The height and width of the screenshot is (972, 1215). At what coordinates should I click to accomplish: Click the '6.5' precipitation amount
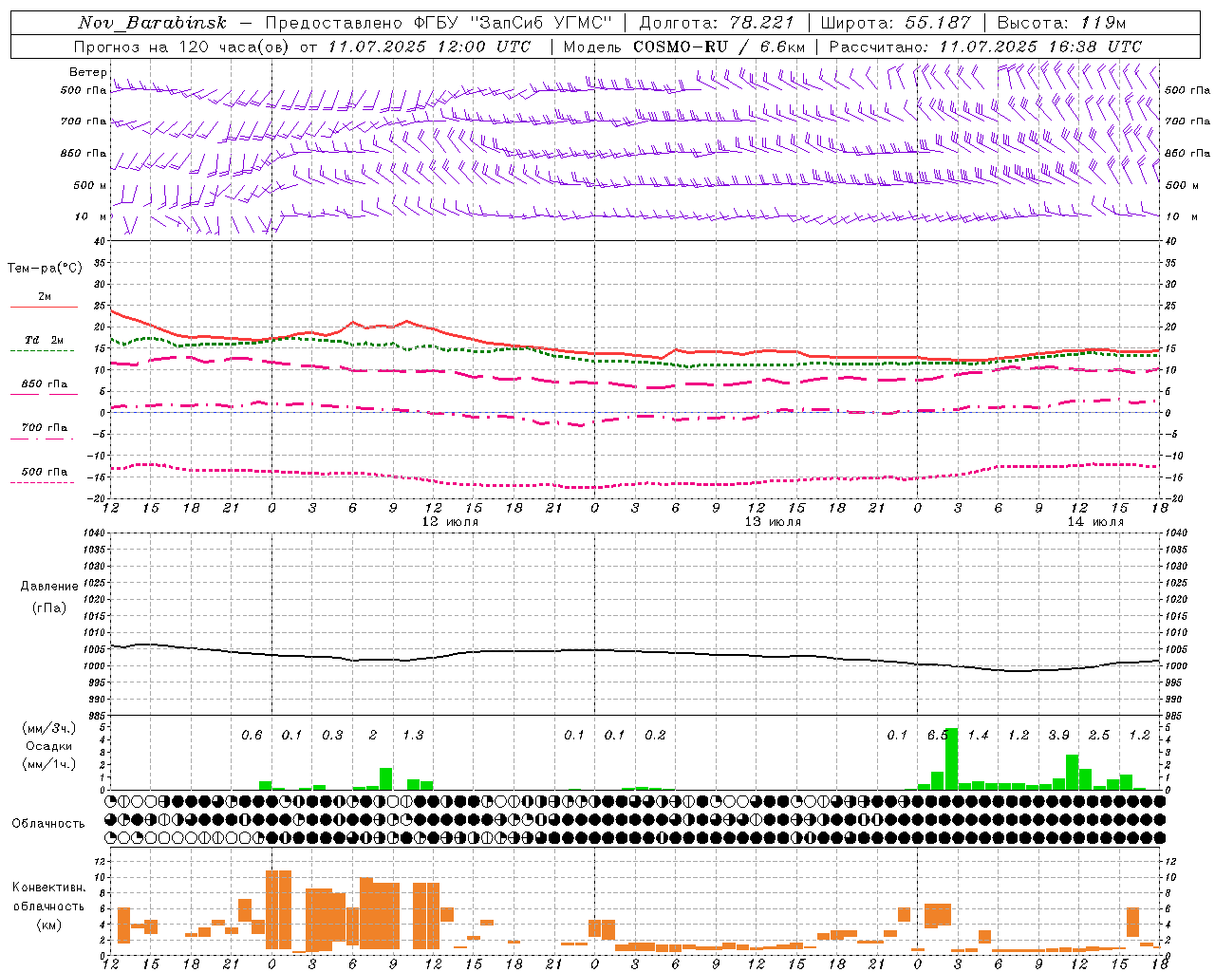coord(938,735)
